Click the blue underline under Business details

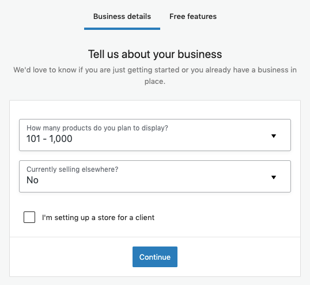[x=122, y=29]
